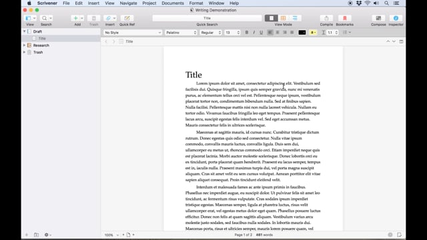Open the Documents menu
The image size is (427, 240).
173,3
